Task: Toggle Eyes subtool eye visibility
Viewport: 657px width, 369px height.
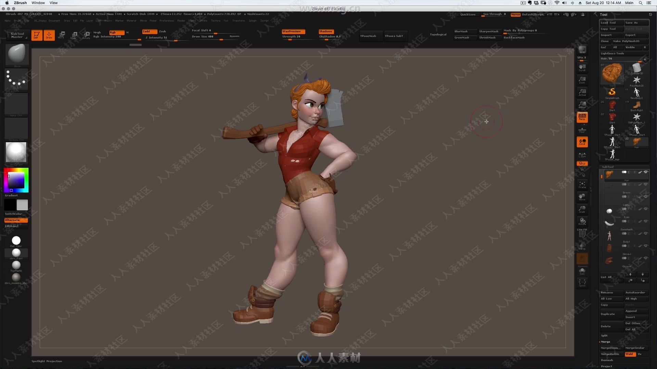Action: tap(646, 209)
